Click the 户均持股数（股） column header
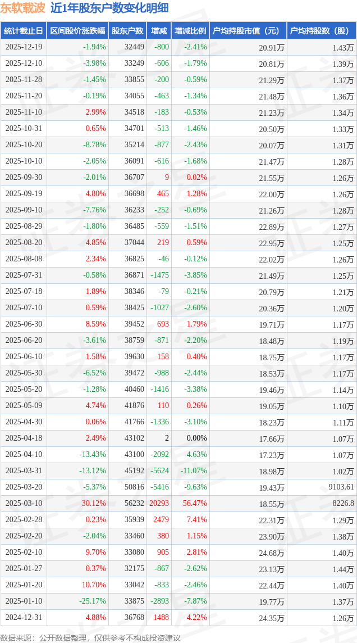 coord(322,31)
